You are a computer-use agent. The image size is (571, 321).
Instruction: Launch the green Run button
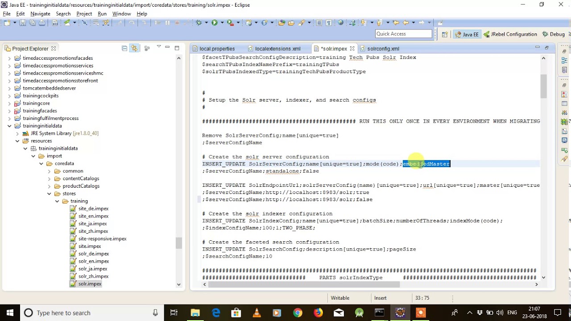215,22
